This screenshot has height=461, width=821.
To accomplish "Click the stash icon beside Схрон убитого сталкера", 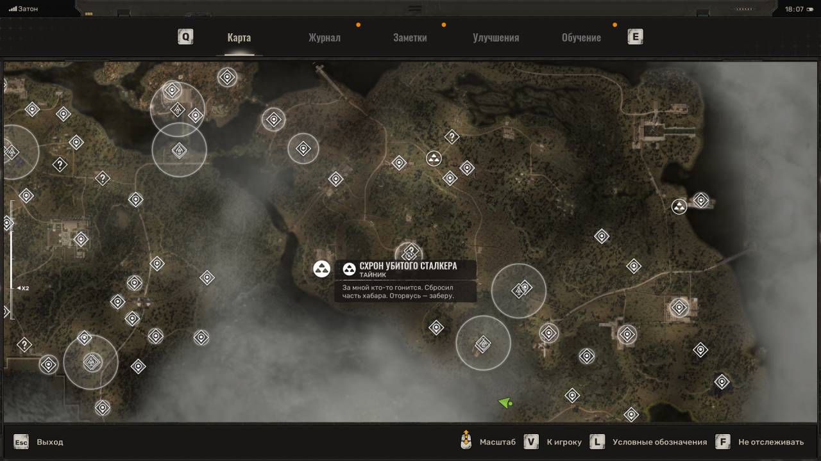I will (x=321, y=269).
